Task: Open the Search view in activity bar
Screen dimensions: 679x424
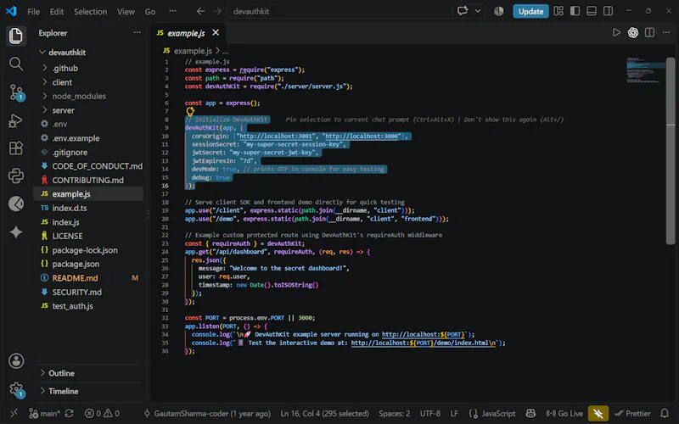Action: [16, 64]
